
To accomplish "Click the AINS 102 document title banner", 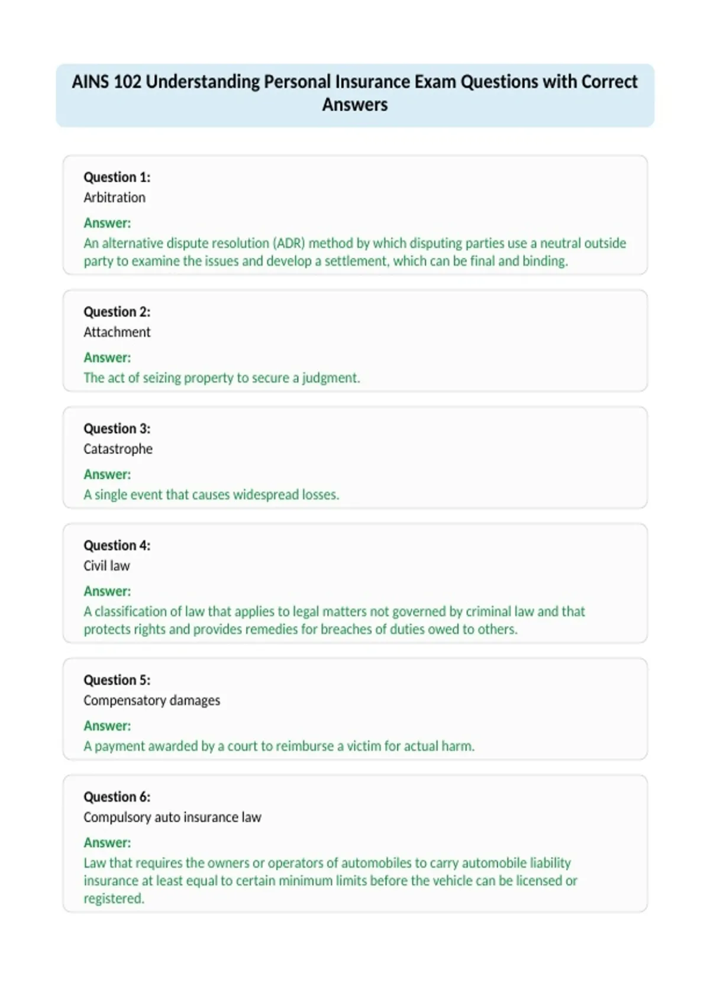I will tap(355, 95).
